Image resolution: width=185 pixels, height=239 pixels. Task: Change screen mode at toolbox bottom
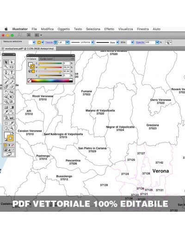tap(9, 154)
